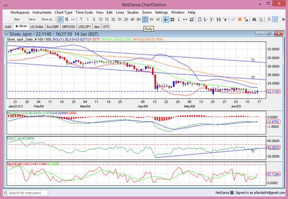Open the Settings menu
This screenshot has width=288, height=199.
point(161,12)
